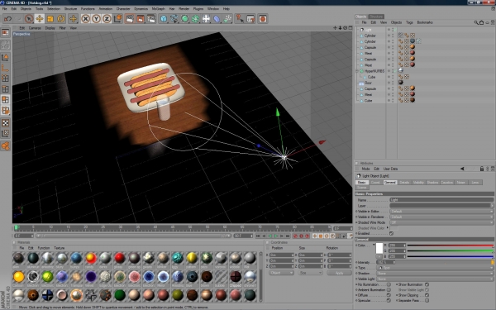Click the question mark help cursor icon
This screenshot has width=496, height=310.
tap(240, 19)
